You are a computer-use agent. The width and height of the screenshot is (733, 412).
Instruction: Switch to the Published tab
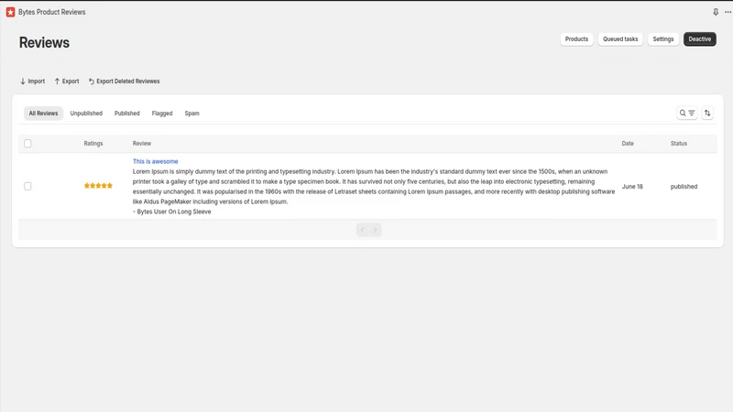(x=127, y=114)
